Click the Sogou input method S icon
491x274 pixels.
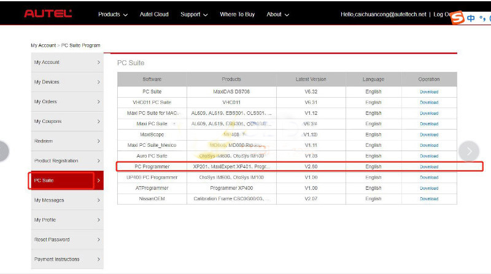pos(457,18)
